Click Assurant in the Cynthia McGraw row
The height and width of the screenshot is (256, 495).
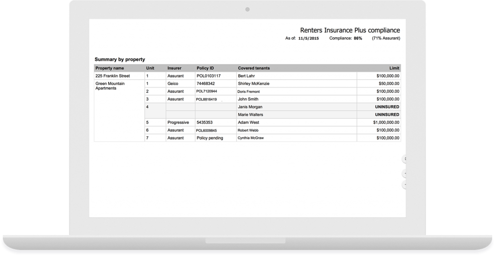pos(175,138)
